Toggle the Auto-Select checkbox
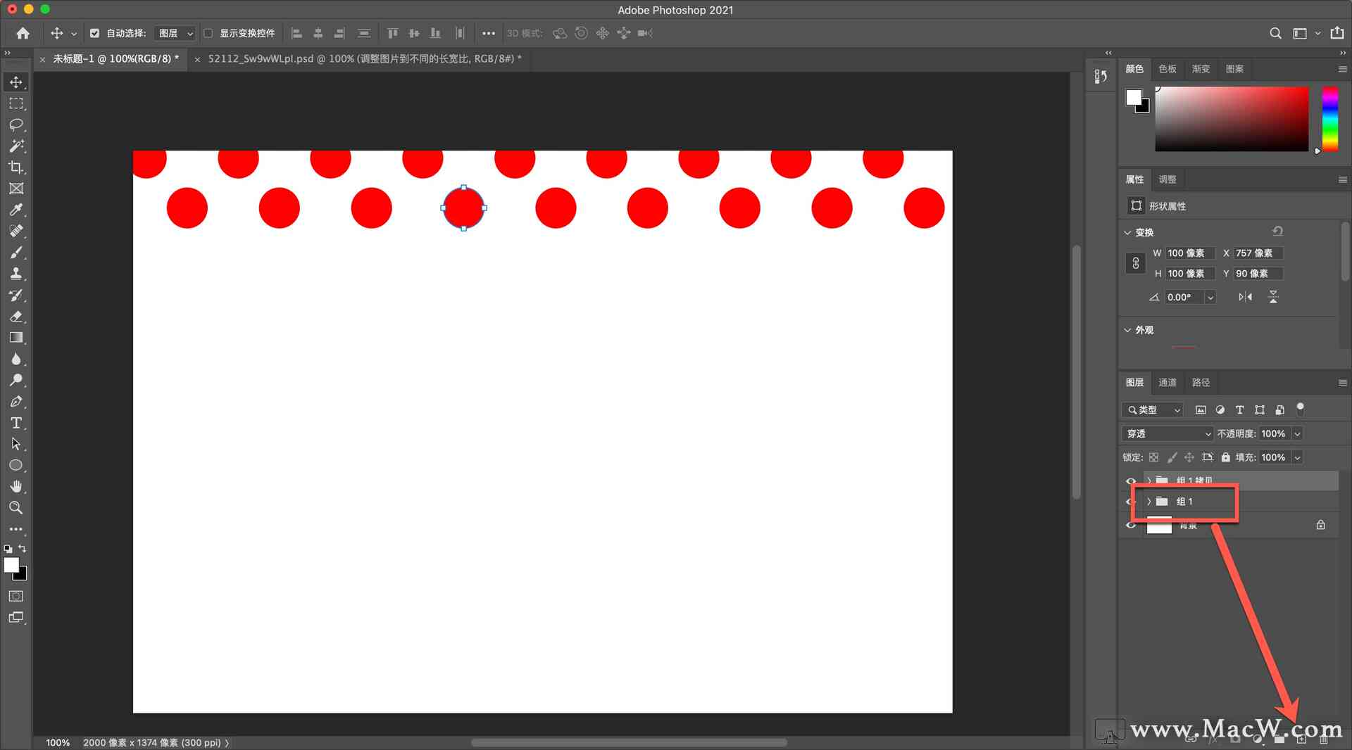The width and height of the screenshot is (1352, 750). click(94, 33)
